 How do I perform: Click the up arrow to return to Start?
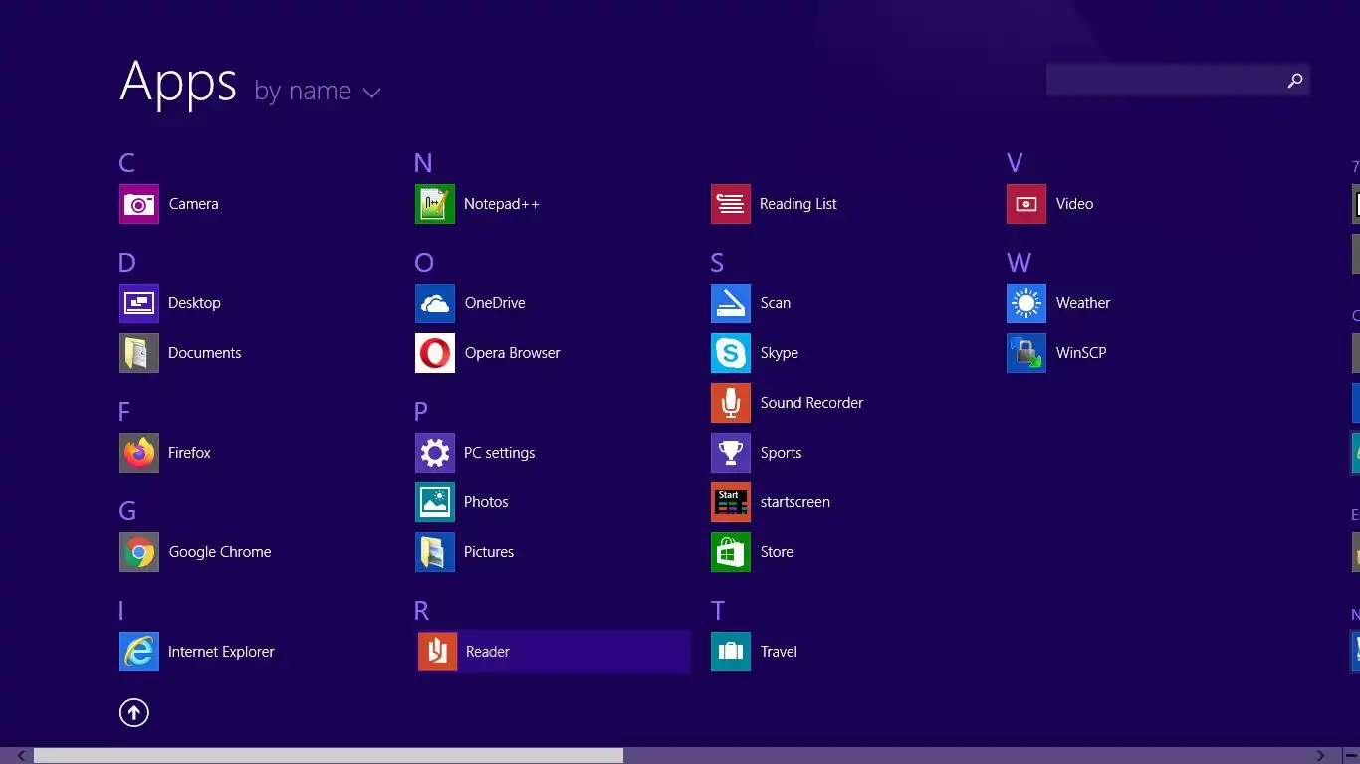coord(134,712)
